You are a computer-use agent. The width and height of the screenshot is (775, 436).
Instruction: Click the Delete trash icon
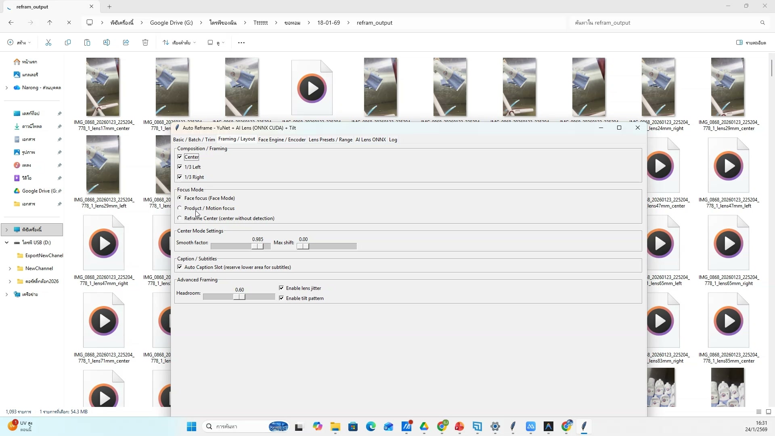pos(145,42)
